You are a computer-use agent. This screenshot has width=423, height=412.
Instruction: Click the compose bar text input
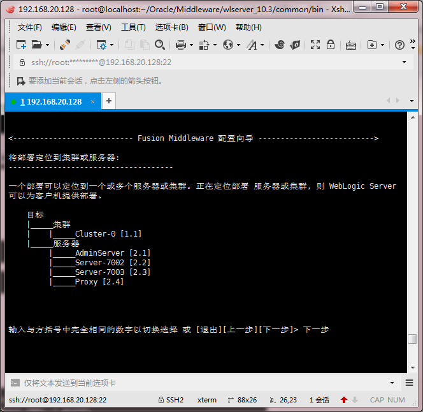coord(205,383)
